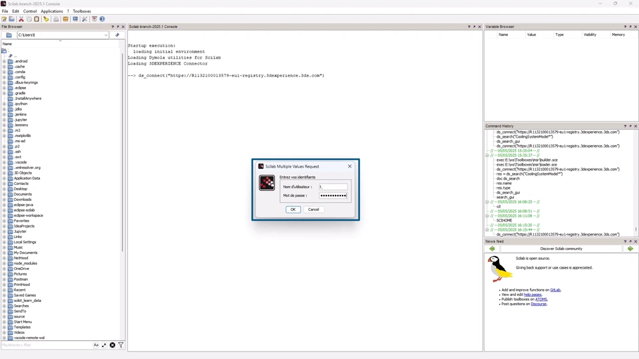Focus the Nom d'utilisateur input field
Image resolution: width=639 pixels, height=359 pixels.
pos(333,187)
